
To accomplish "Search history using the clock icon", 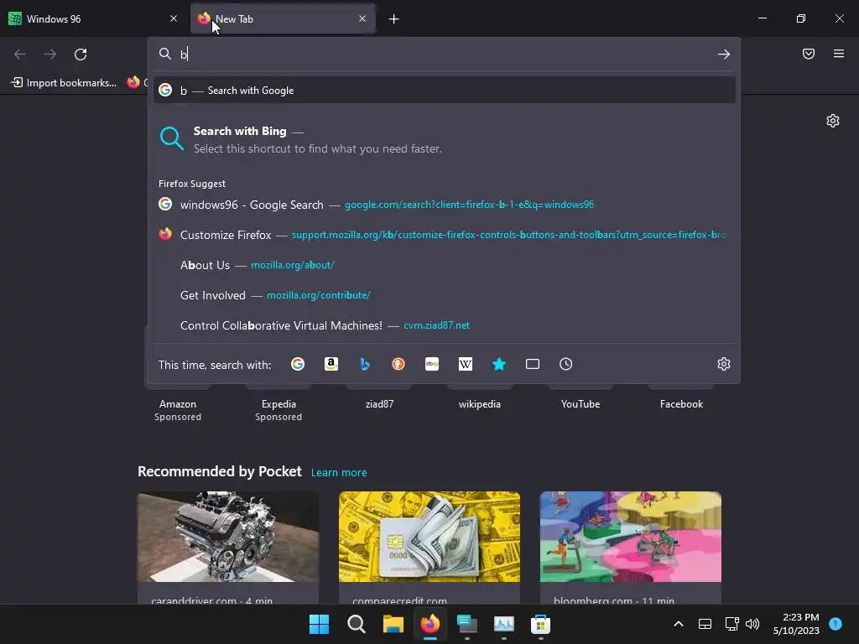I will coord(566,364).
